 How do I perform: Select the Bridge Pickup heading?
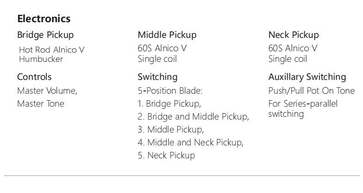45,35
